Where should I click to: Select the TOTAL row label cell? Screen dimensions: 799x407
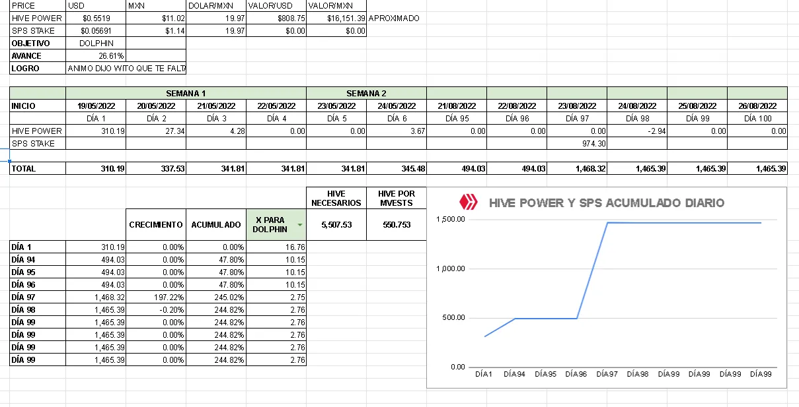[x=38, y=168]
